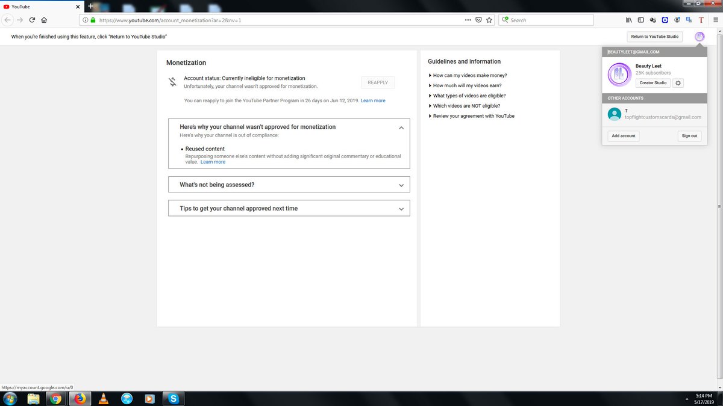
Task: Open Firefox hamburger menu
Action: click(x=715, y=20)
